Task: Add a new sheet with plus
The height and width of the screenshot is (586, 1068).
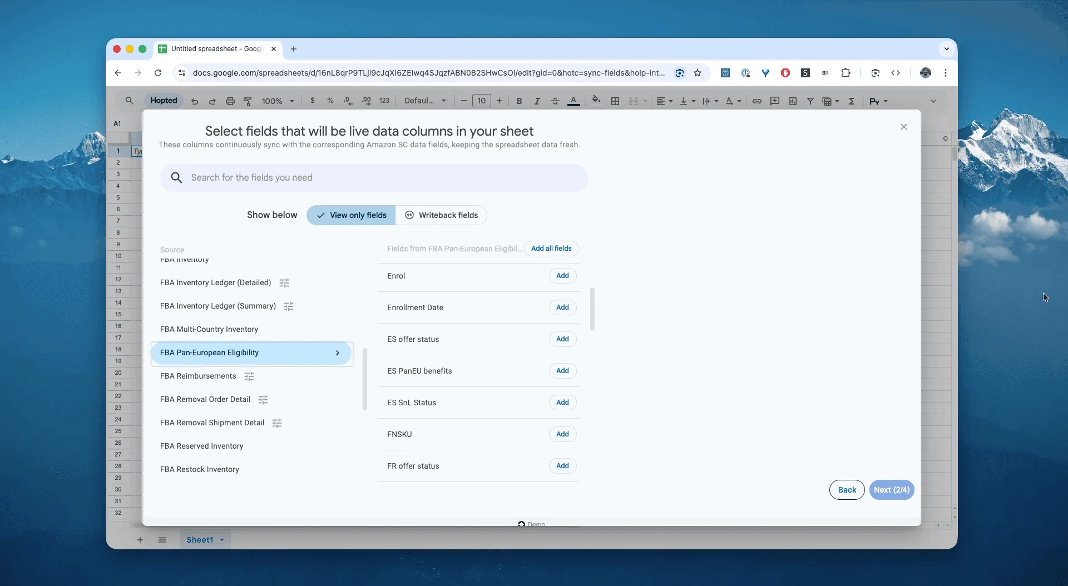Action: click(x=140, y=540)
